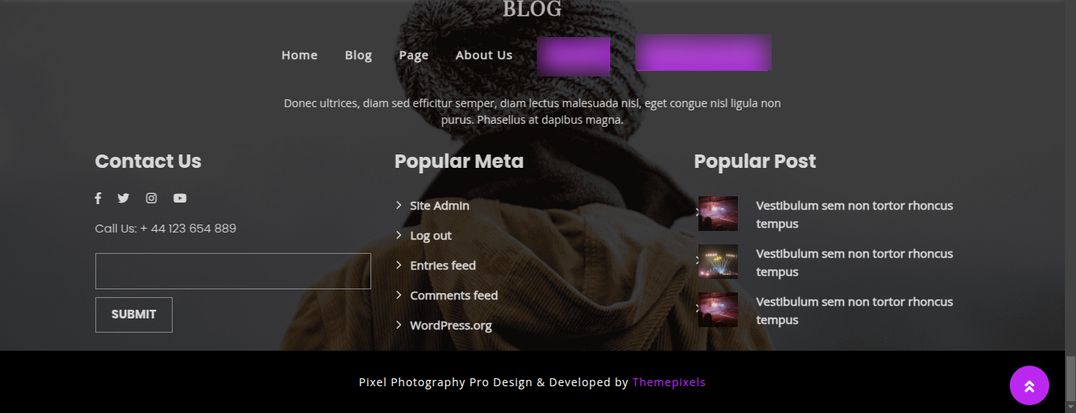This screenshot has height=413, width=1076.
Task: Open the Facebook social icon
Action: [x=98, y=199]
